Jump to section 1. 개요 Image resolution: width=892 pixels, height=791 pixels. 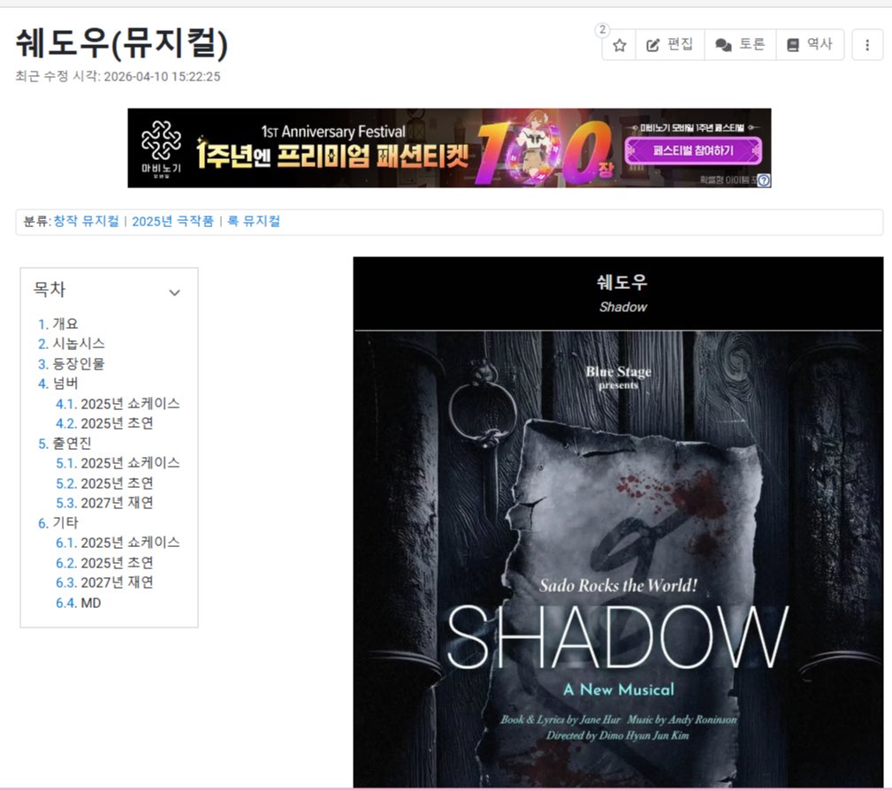click(58, 323)
